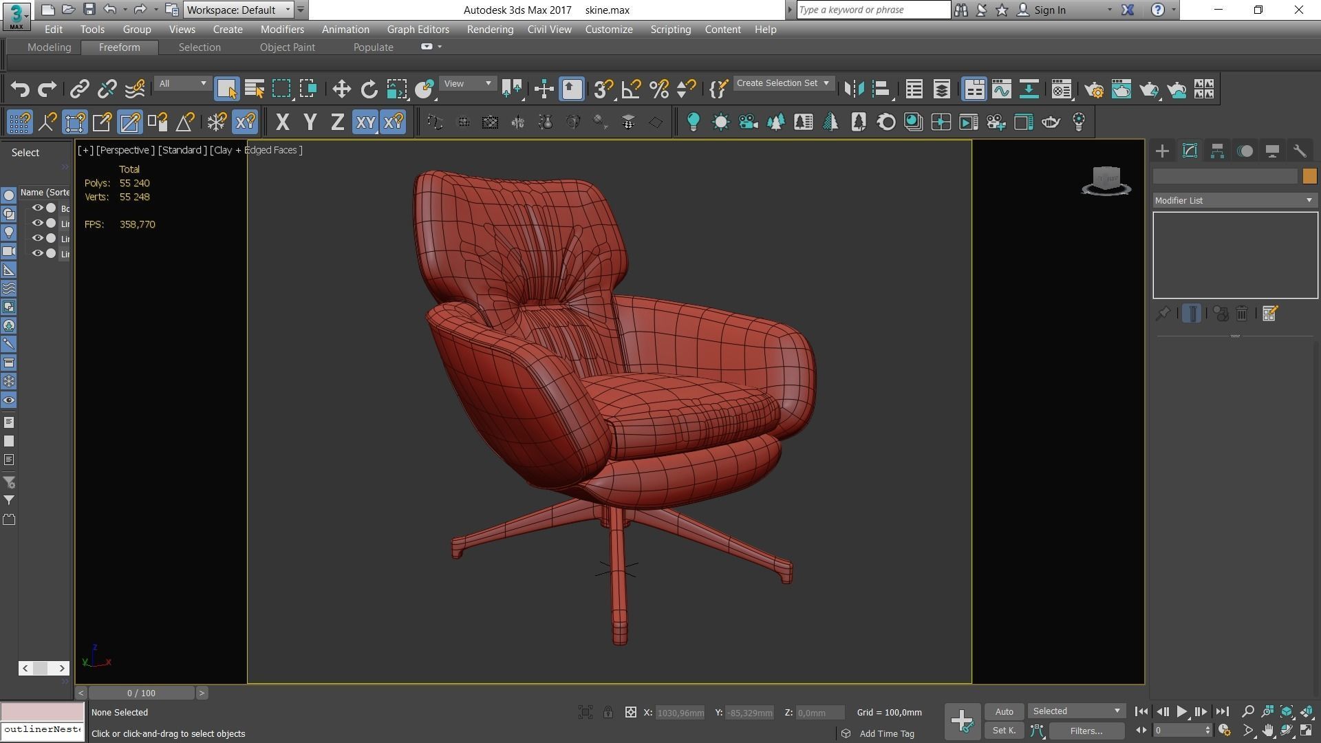
Task: Click the keyword search field
Action: (x=872, y=10)
